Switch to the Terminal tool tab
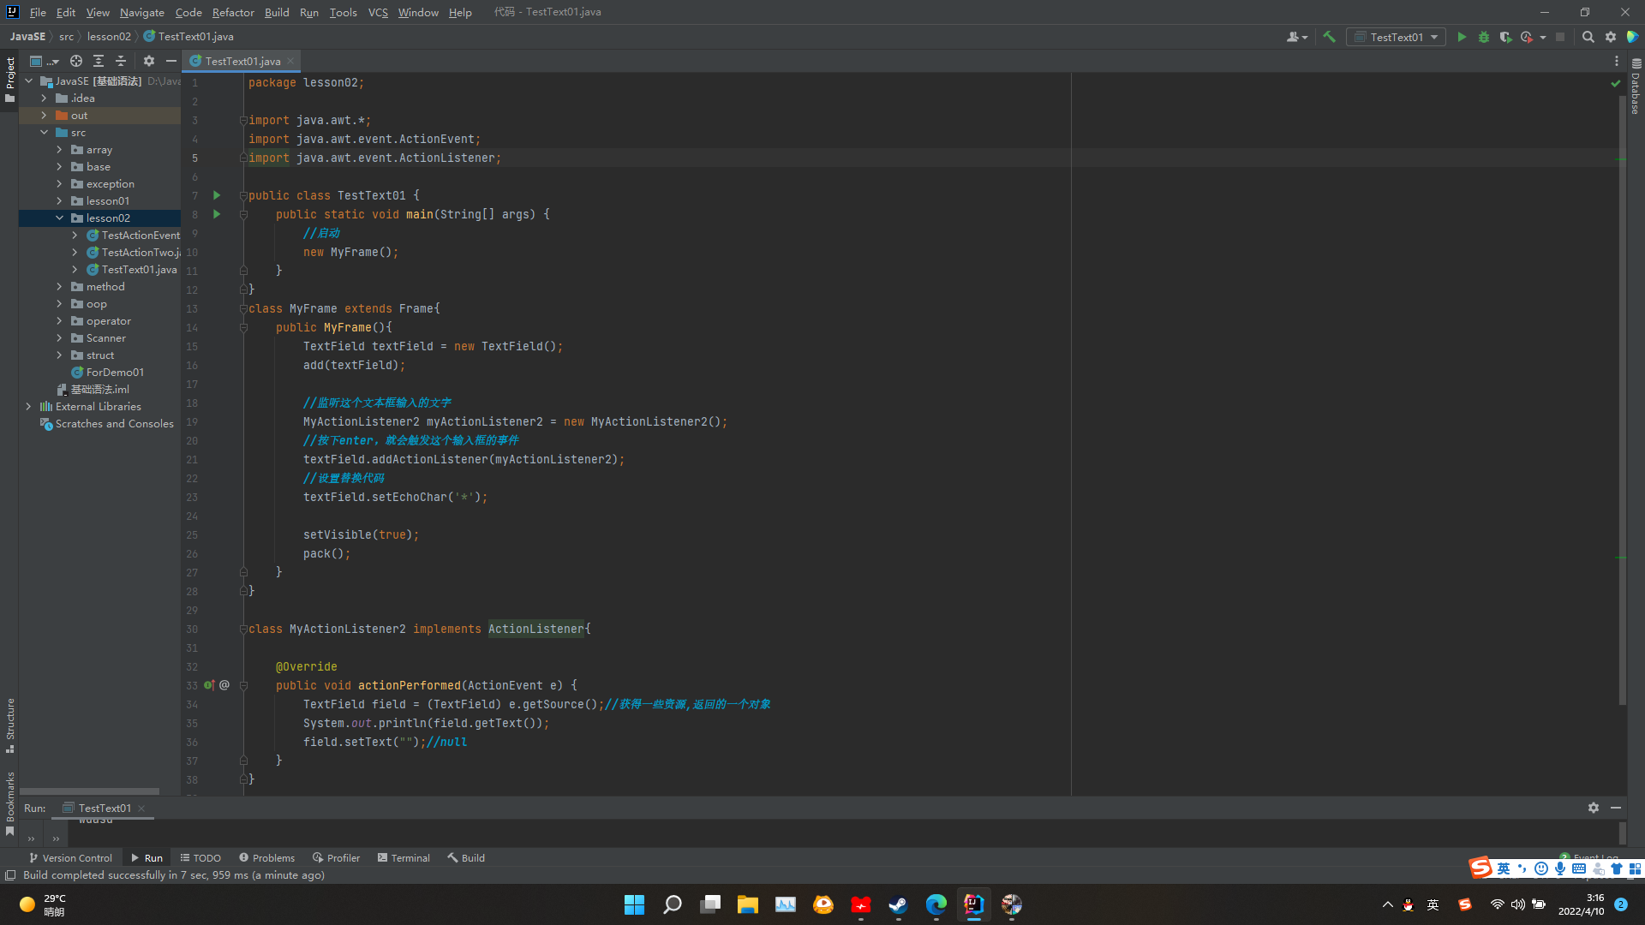Screen dimensions: 1645x925 (x=404, y=857)
